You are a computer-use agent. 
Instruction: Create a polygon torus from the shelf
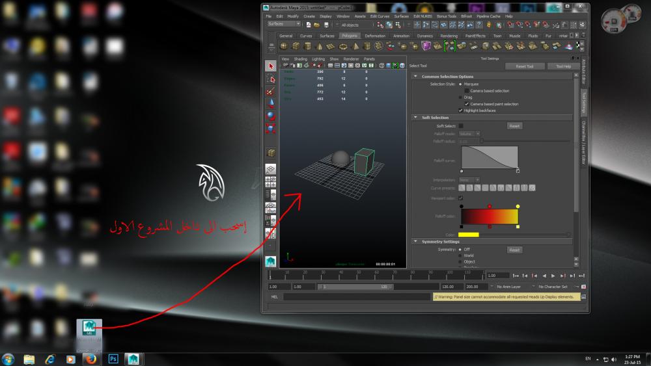(343, 46)
